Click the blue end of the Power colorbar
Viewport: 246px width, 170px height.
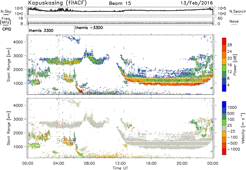tap(224, 88)
